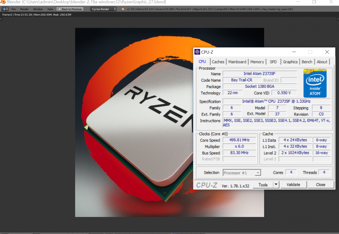
Task: Switch to the Memory tab in CPU-Z
Action: tap(257, 62)
